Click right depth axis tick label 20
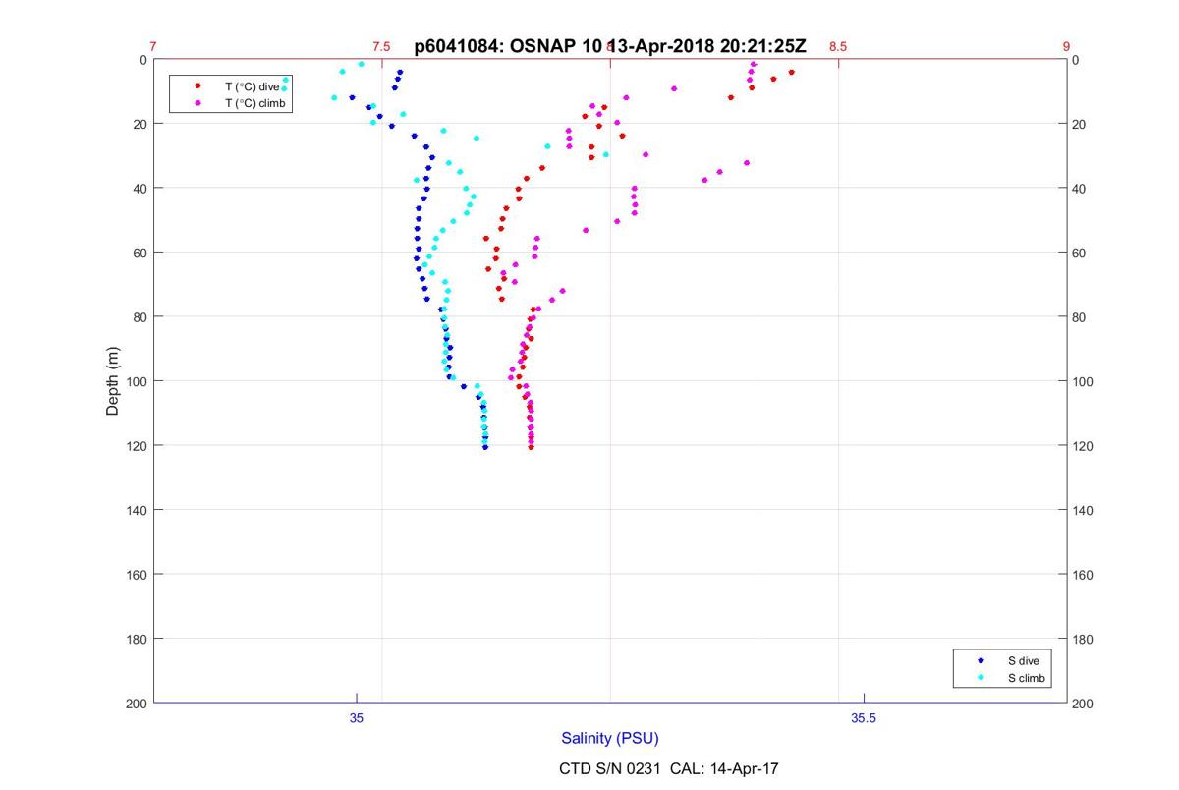 (x=1080, y=124)
